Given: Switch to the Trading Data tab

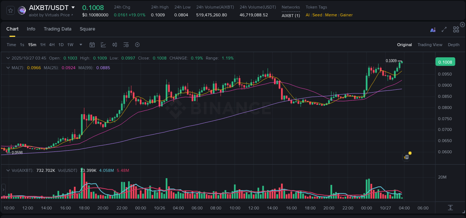Looking at the screenshot, I should click(x=57, y=29).
